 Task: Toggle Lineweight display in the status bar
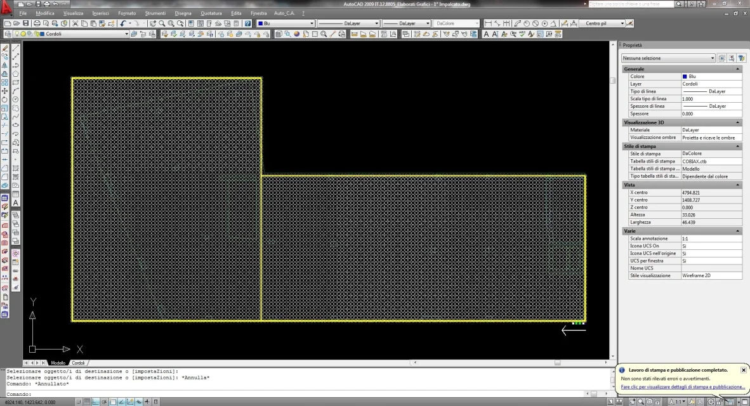pos(147,402)
